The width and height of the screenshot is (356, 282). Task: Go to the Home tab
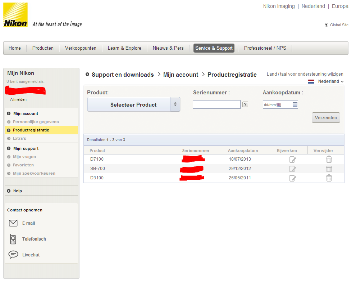pyautogui.click(x=15, y=48)
